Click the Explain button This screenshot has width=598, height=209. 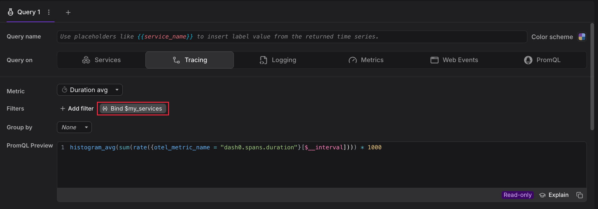554,195
